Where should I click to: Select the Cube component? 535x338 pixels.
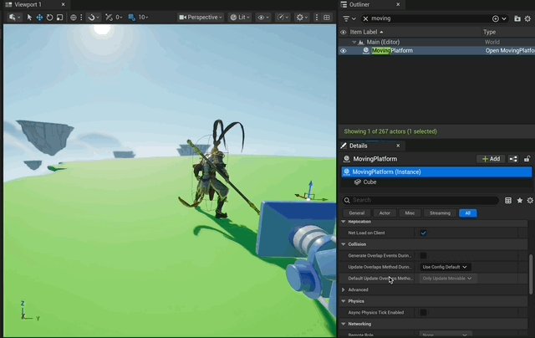tap(369, 182)
